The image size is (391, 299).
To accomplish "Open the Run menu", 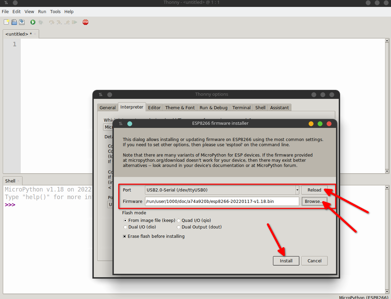I will point(42,11).
